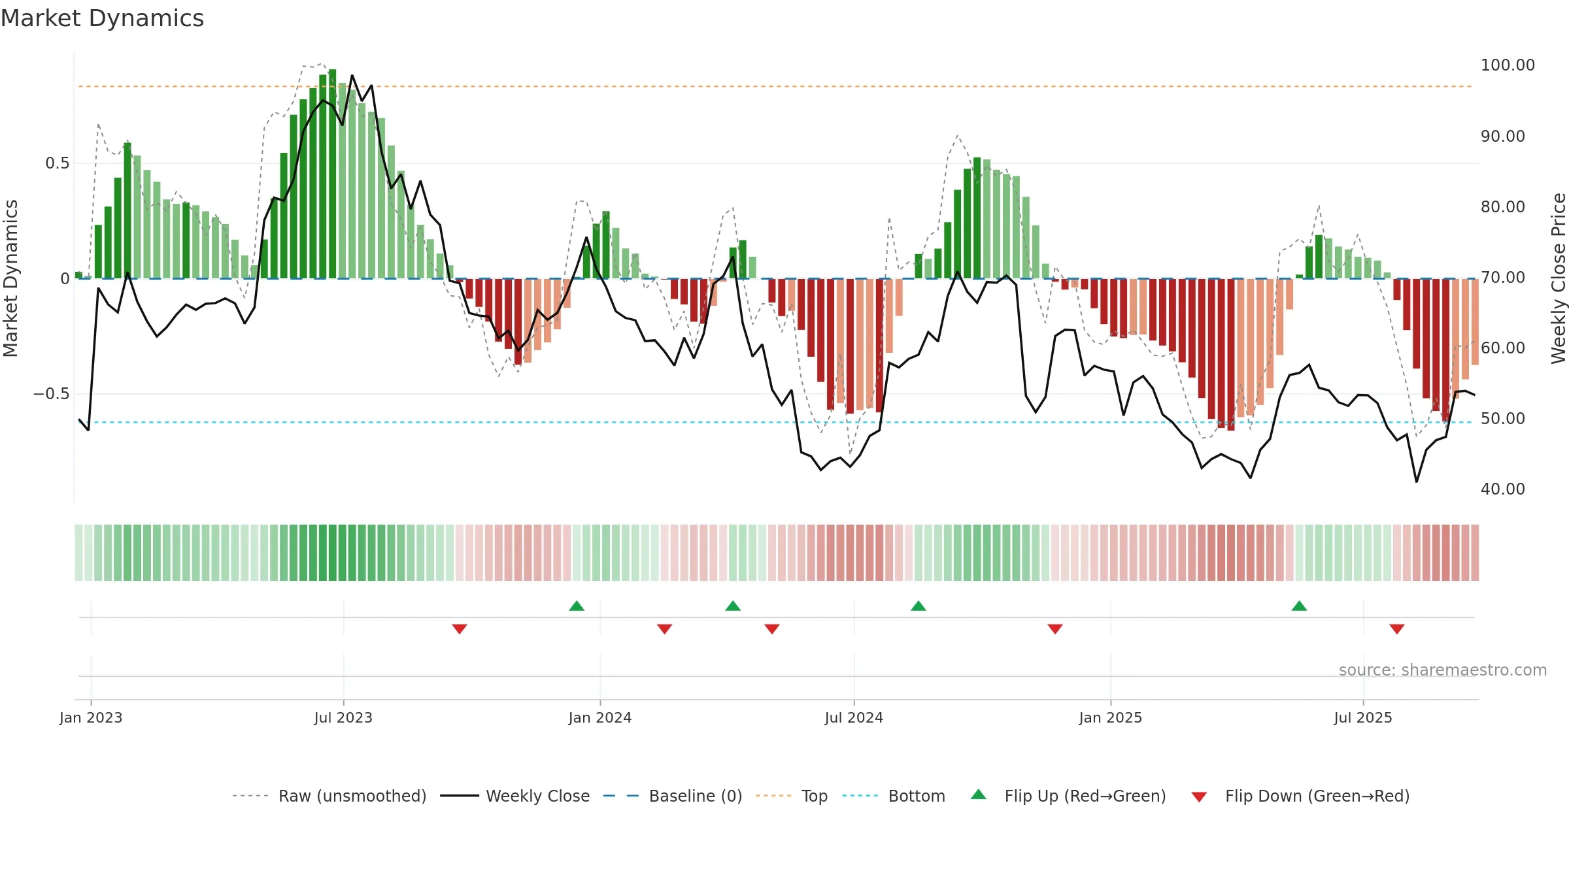Click the red flip-down marker after Jul 2025
1569x882 pixels.
point(1397,629)
